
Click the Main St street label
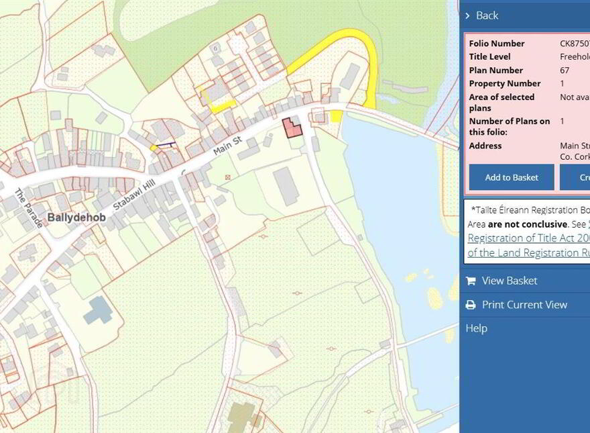228,146
